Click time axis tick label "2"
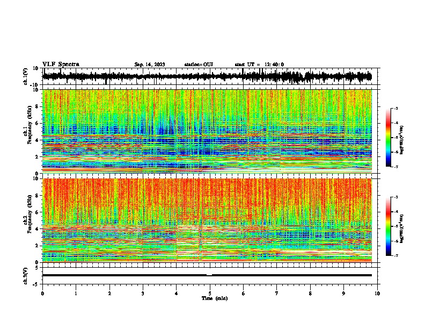The image size is (425, 329). pos(109,294)
